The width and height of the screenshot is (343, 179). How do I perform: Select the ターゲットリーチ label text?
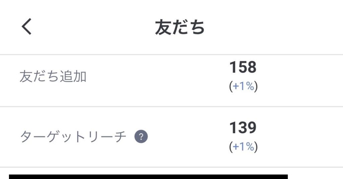[x=73, y=137]
